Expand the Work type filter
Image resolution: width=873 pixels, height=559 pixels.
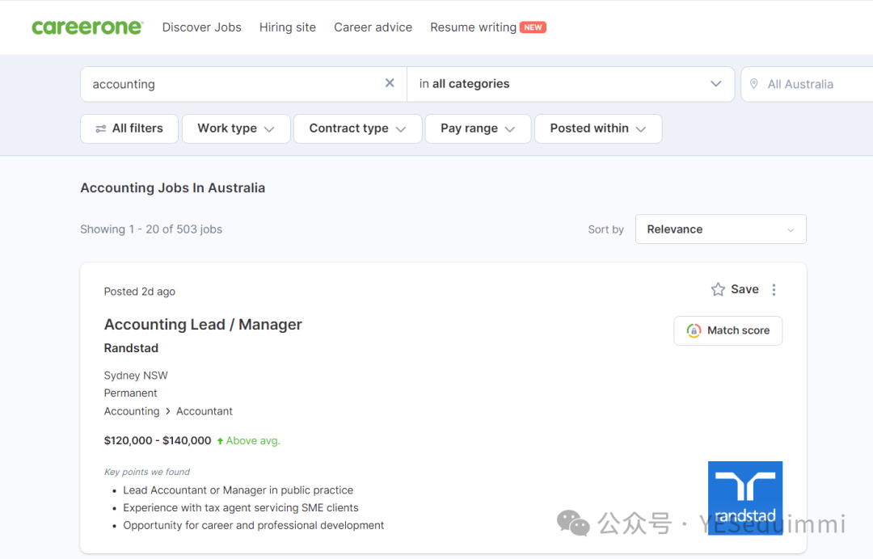pos(235,128)
